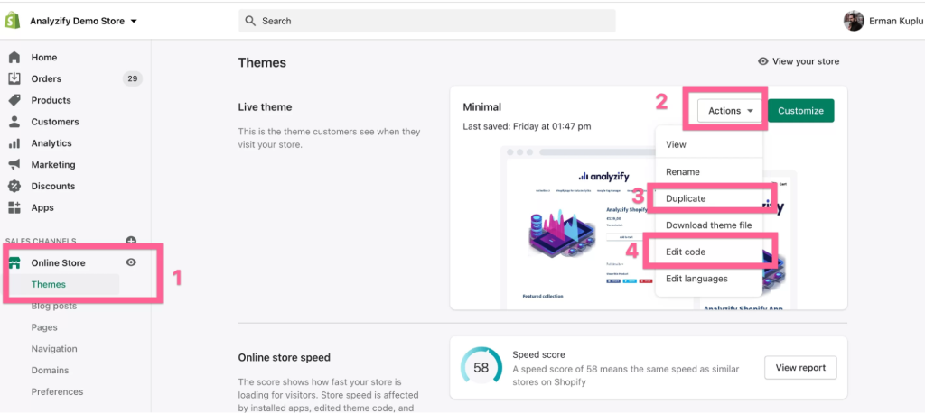The height and width of the screenshot is (413, 925).
Task: Open Products via its tag icon
Action: coord(14,100)
